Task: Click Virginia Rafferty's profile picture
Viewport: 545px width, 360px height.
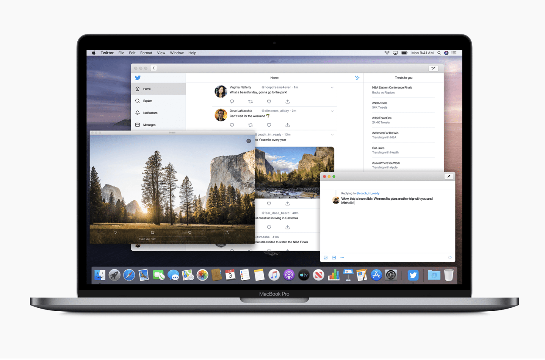Action: [x=221, y=91]
